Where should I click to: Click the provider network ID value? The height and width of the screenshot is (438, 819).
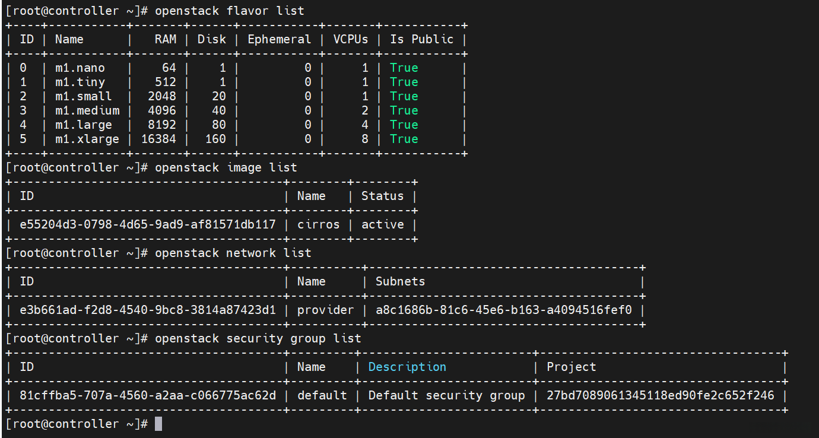tap(148, 310)
